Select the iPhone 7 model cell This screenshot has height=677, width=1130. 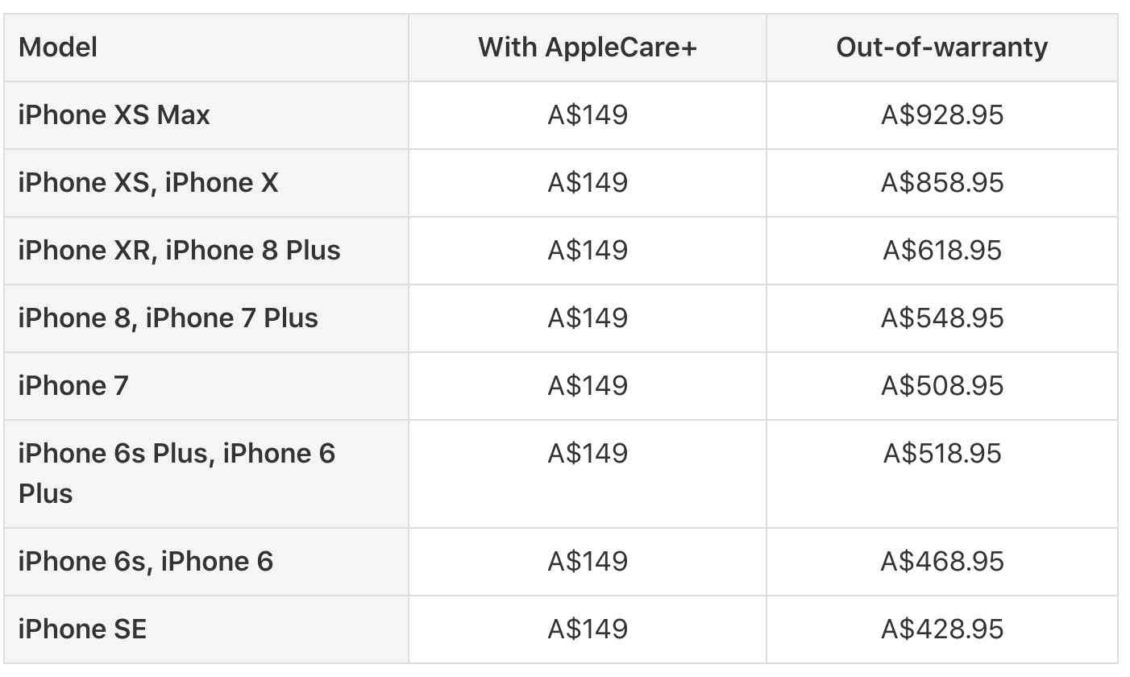point(206,386)
